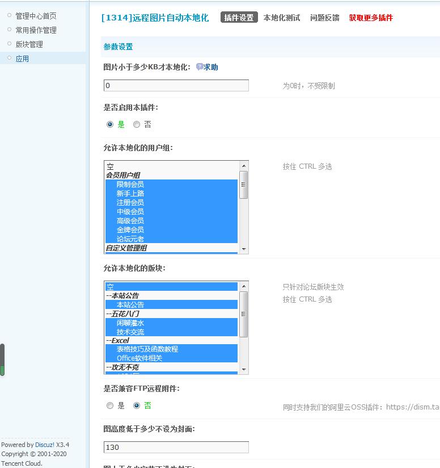Select 空 in the forum list
The image size is (440, 468).
pyautogui.click(x=171, y=287)
